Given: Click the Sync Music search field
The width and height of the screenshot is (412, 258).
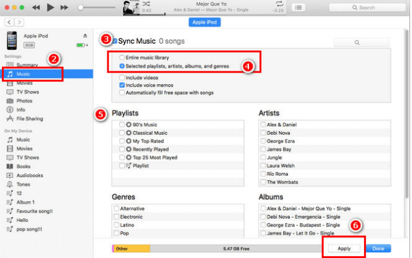Looking at the screenshot, I should coord(361,42).
